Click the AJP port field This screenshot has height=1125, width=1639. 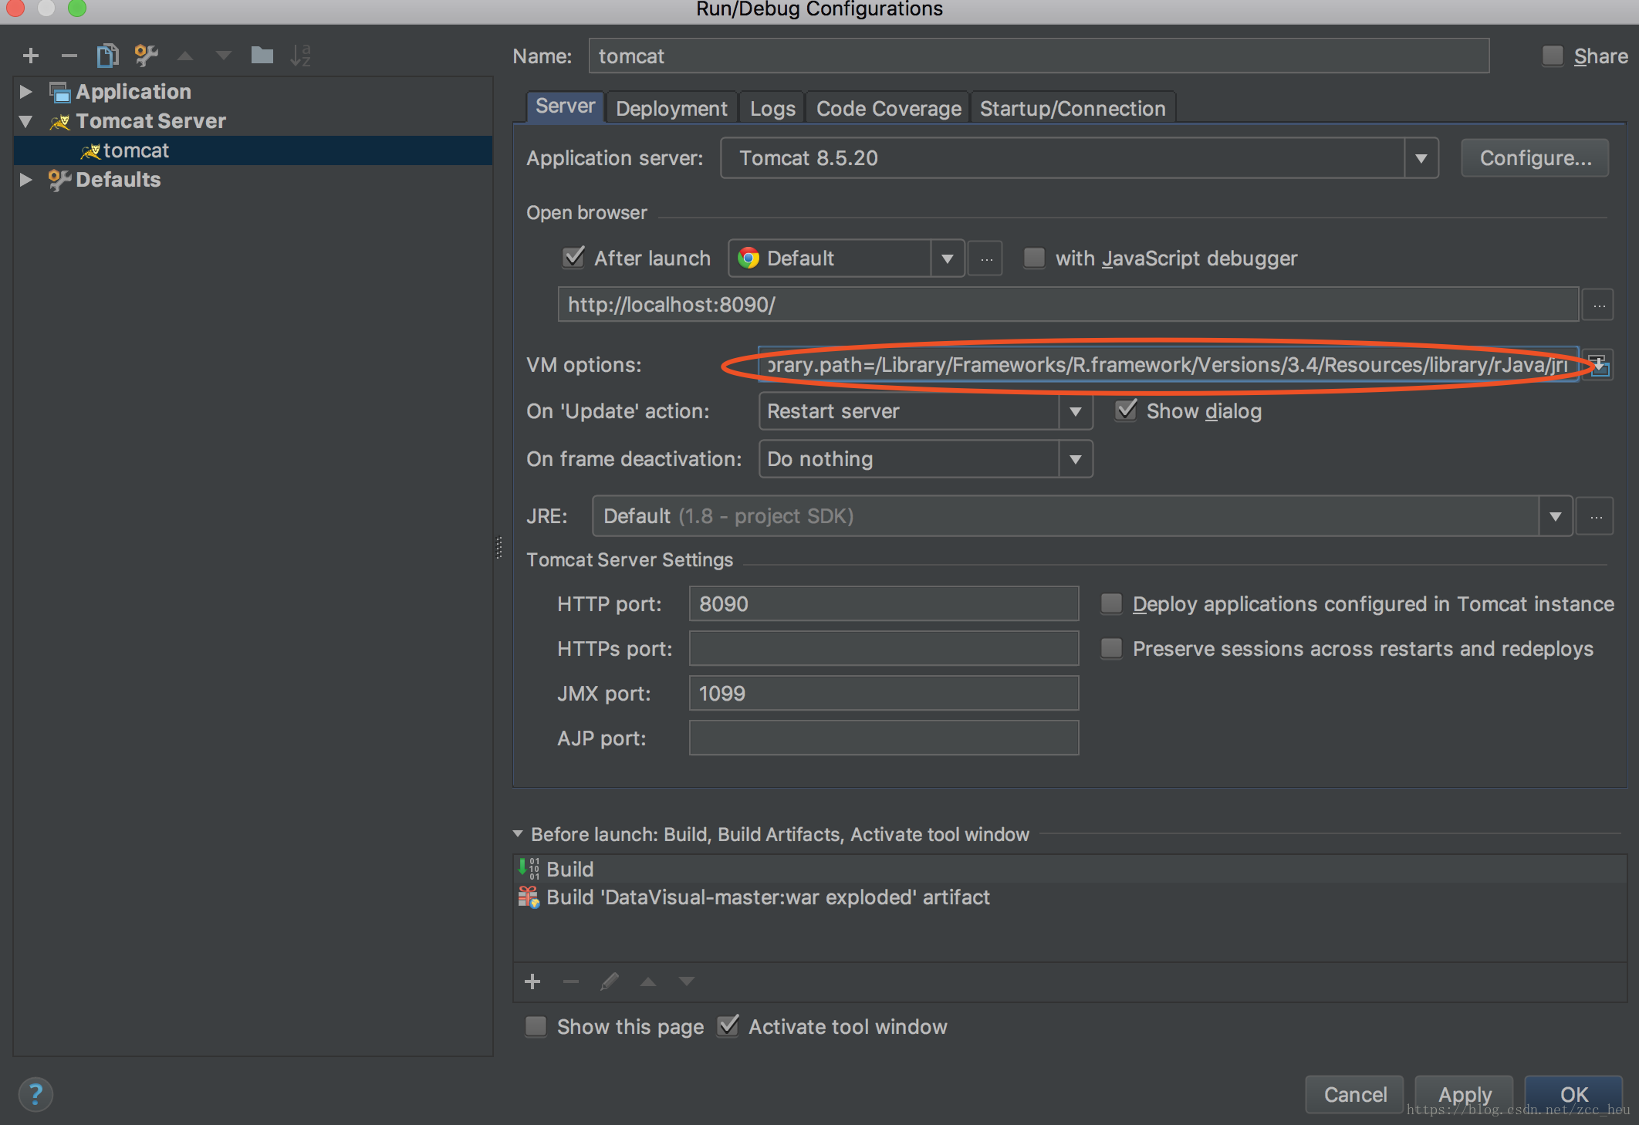pyautogui.click(x=884, y=738)
